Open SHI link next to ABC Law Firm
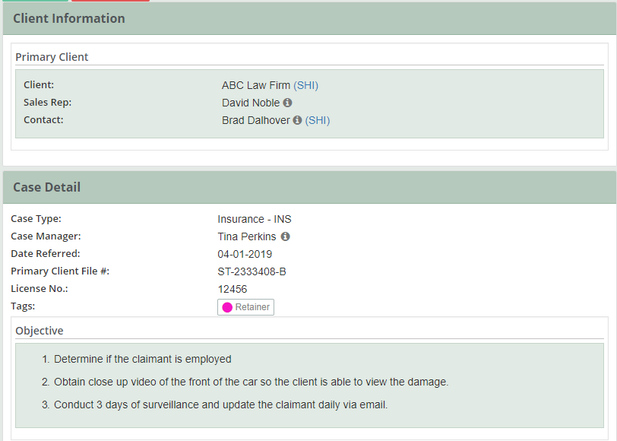Image resolution: width=617 pixels, height=441 pixels. click(x=305, y=85)
